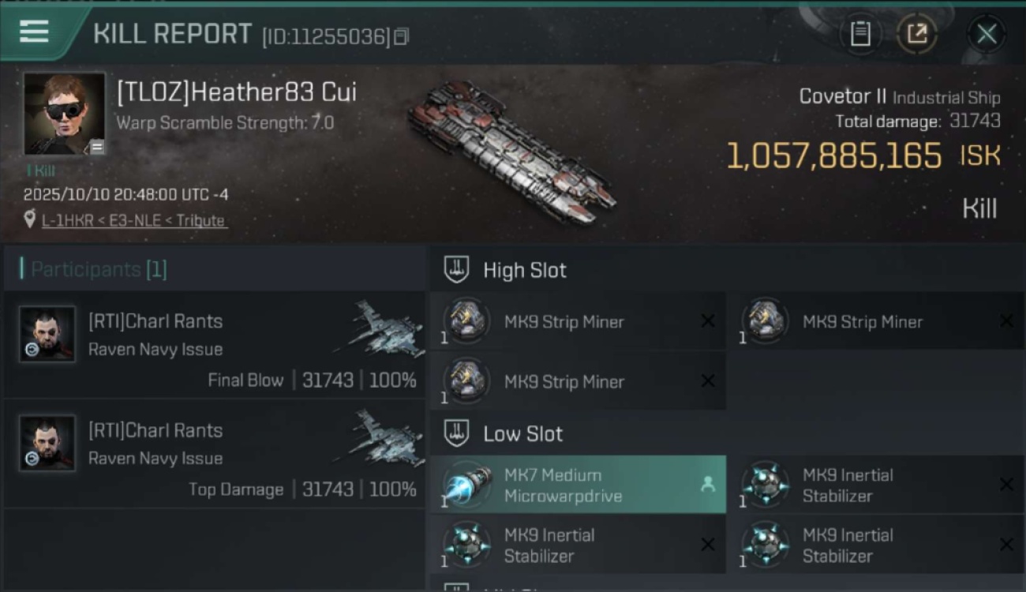
Task: Open the hamburger menu
Action: coord(35,32)
